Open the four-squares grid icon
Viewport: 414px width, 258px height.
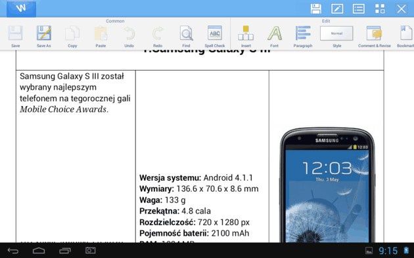point(380,9)
